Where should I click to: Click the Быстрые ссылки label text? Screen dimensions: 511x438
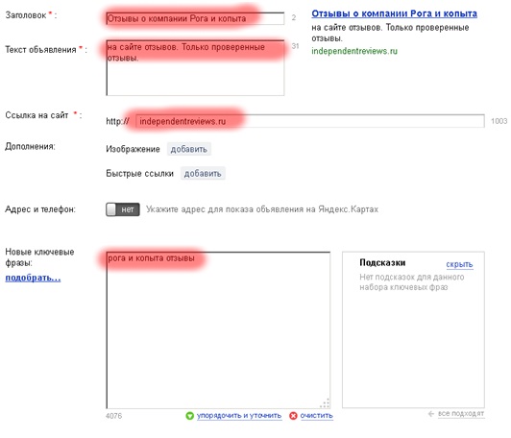click(x=139, y=173)
